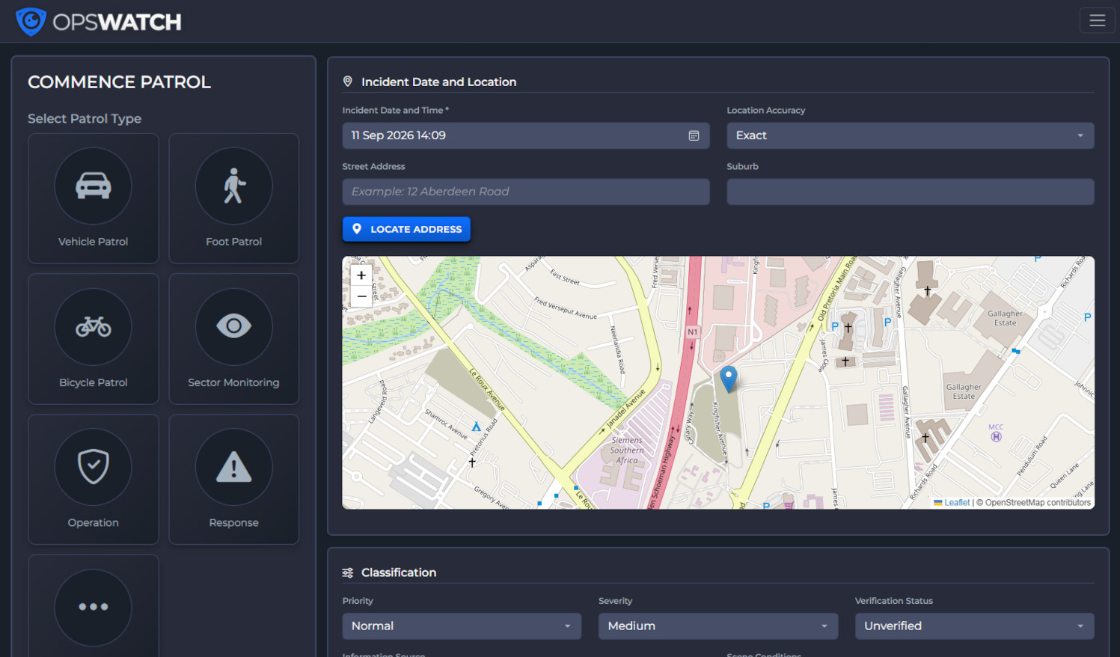The height and width of the screenshot is (657, 1120).
Task: Zoom out the map with minus button
Action: [361, 296]
